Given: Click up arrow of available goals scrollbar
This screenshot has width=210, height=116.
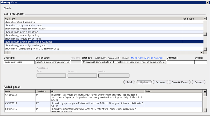Looking at the screenshot, I should pyautogui.click(x=205, y=18).
